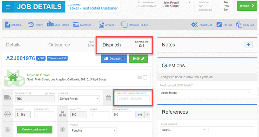Click the x 500 quantity badge
This screenshot has height=137, width=259.
pos(41,58)
